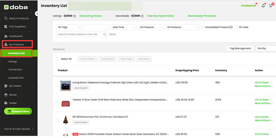Expand the Add Time dropdown

tap(123, 27)
